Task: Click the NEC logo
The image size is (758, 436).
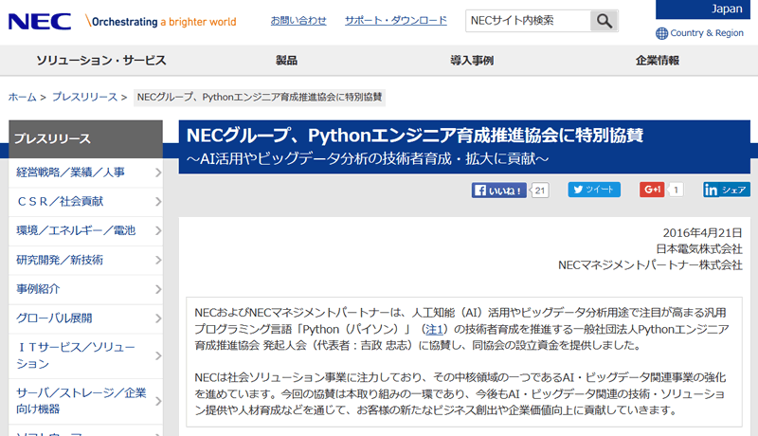Action: click(36, 20)
